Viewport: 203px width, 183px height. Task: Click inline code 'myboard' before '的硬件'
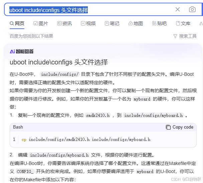click(x=142, y=99)
